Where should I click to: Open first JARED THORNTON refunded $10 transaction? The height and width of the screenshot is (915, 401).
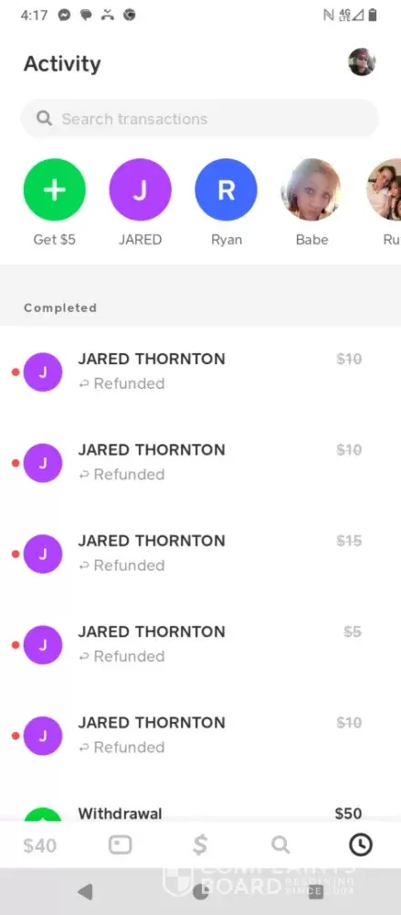(201, 371)
